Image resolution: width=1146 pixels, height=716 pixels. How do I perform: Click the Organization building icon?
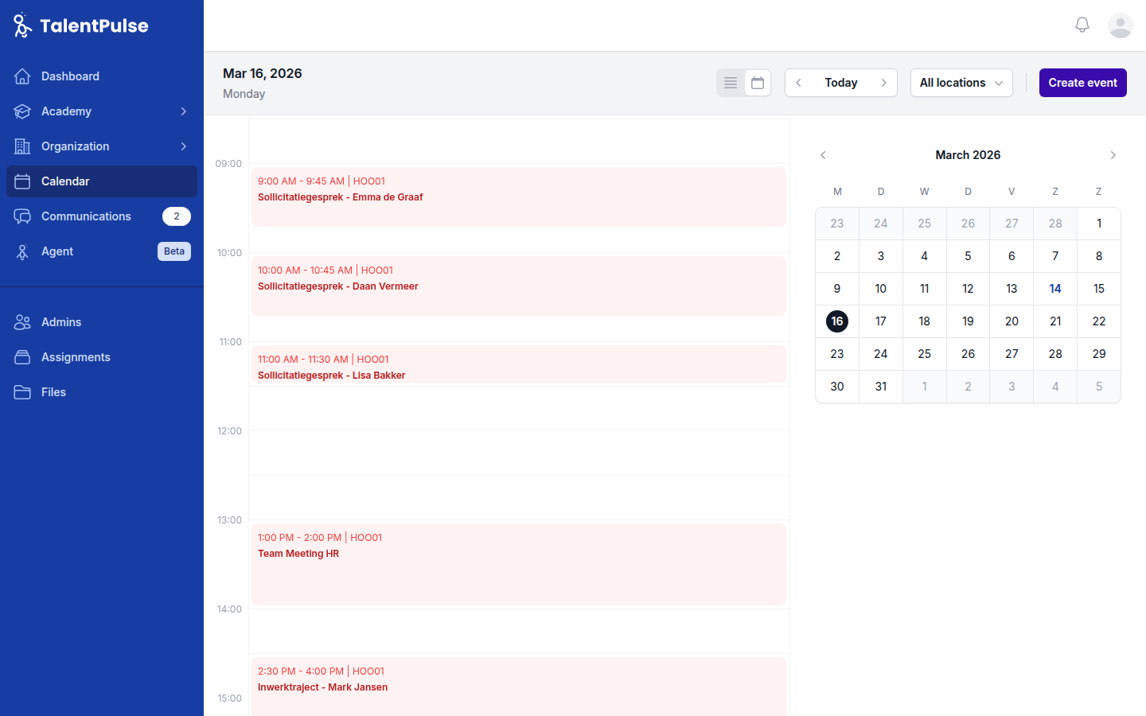coord(22,146)
